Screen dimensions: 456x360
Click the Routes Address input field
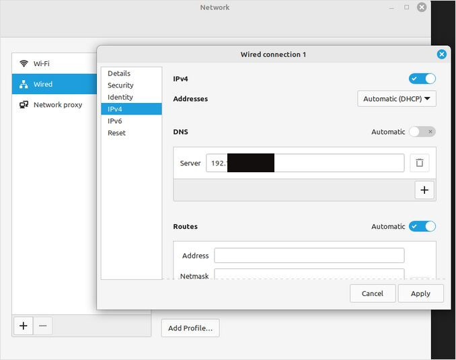(309, 256)
